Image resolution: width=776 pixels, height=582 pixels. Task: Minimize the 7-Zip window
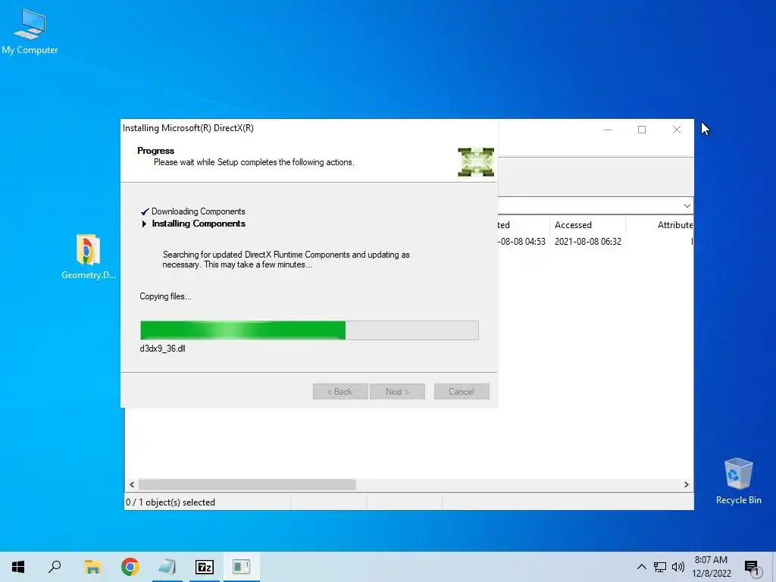608,130
